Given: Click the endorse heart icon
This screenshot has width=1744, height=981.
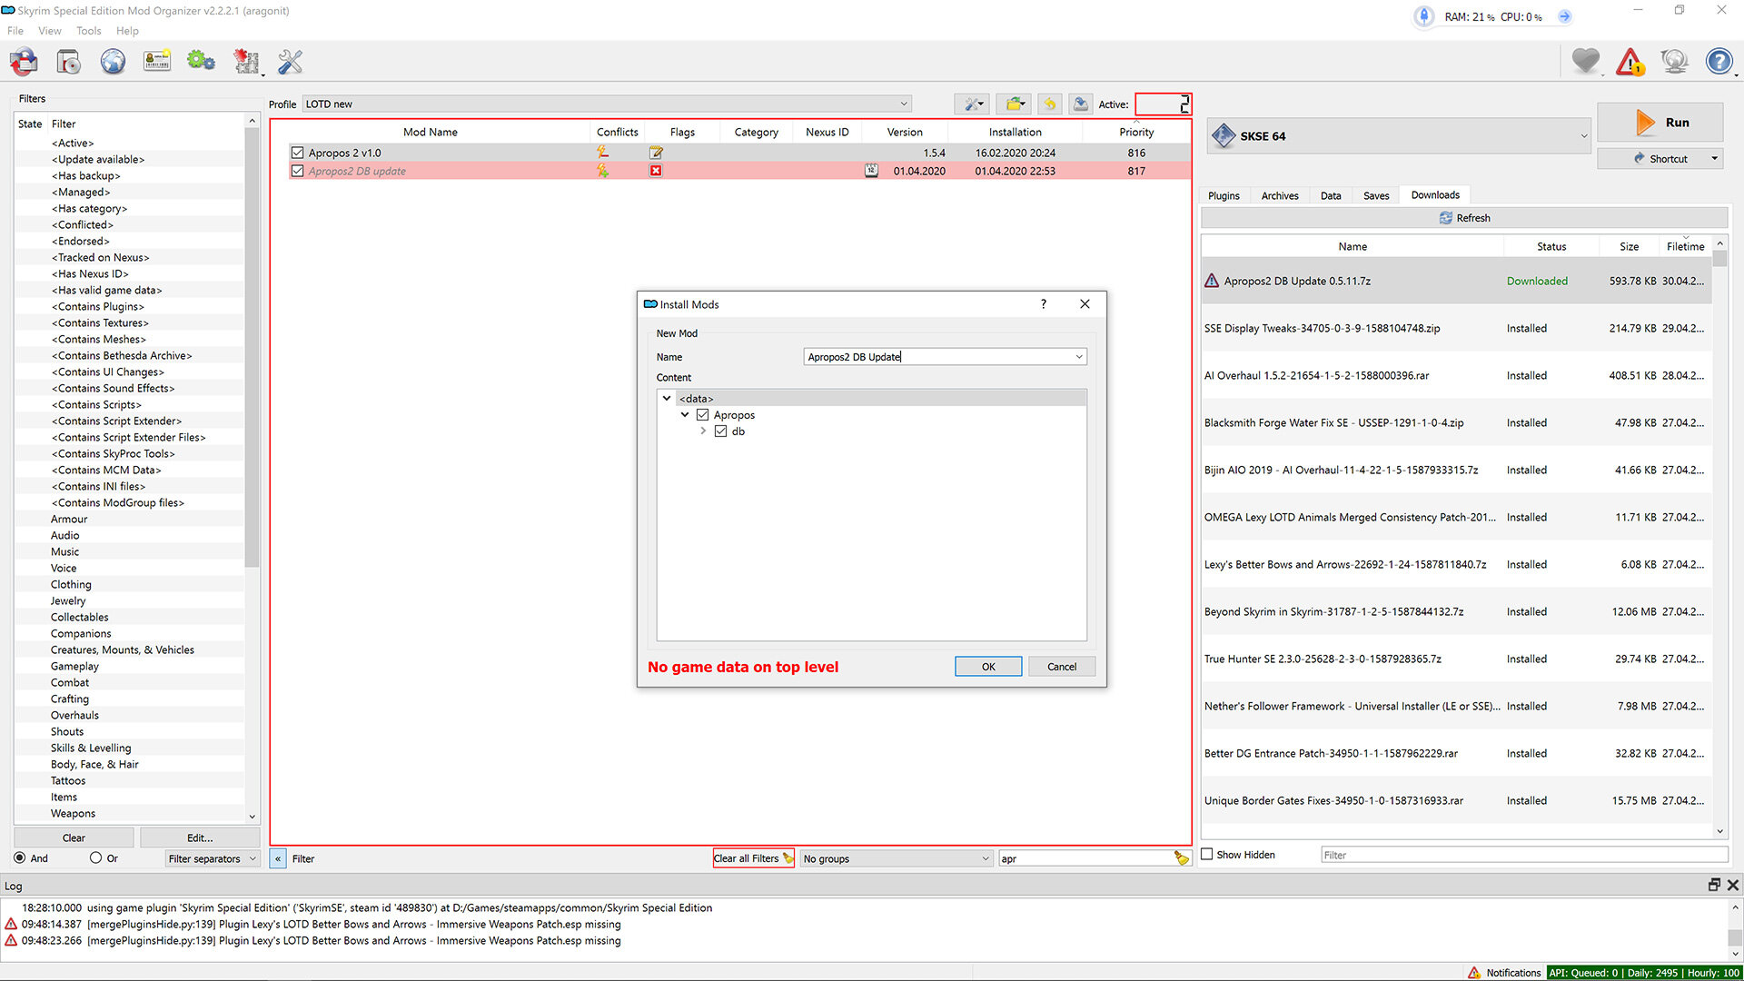Looking at the screenshot, I should [1586, 61].
